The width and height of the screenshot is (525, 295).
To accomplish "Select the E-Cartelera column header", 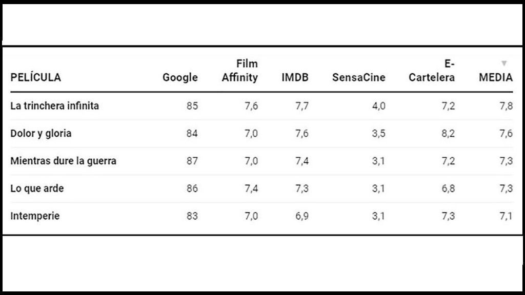I will point(432,71).
